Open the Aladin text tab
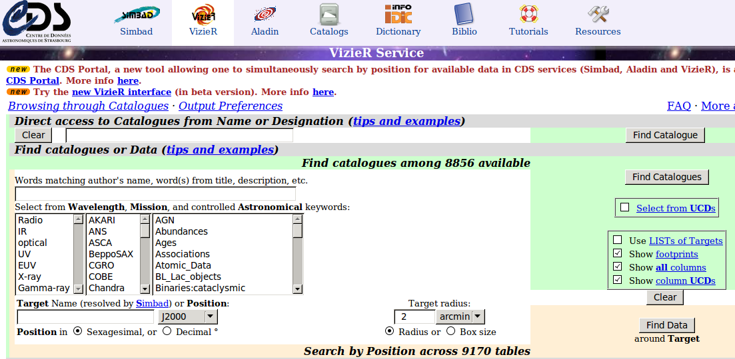This screenshot has height=359, width=735. point(265,31)
